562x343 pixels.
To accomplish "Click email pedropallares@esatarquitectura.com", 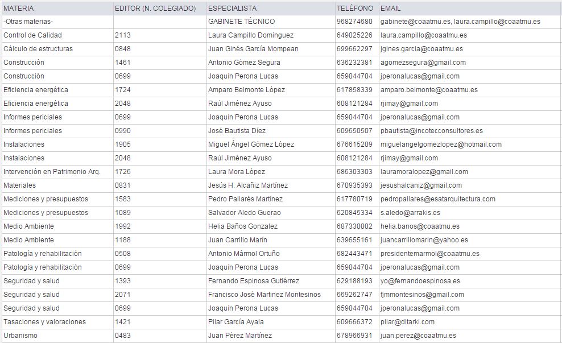I will click(x=438, y=199).
